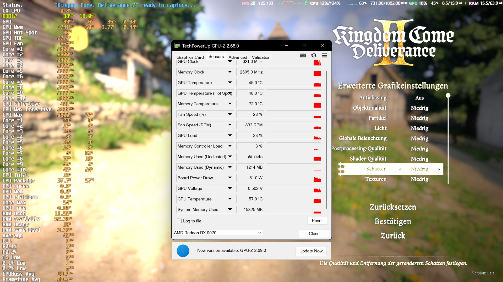The image size is (503, 282).
Task: Click the right arrow for Schatten setting
Action: pos(439,169)
